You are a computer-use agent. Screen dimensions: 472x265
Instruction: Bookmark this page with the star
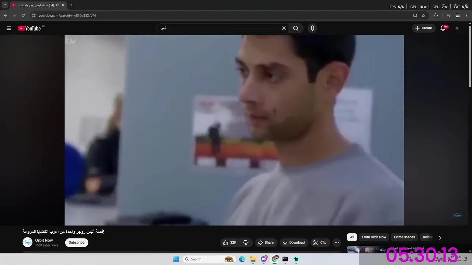pos(423,15)
